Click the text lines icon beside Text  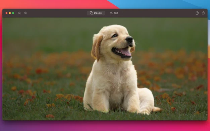click(111, 13)
